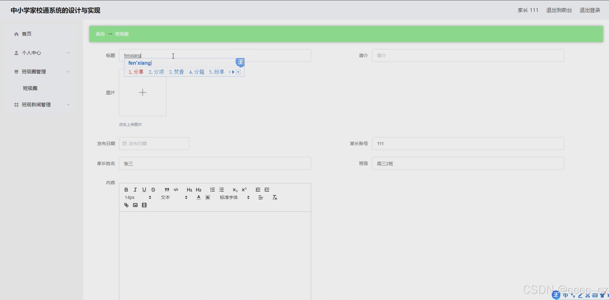Insert image in rich text editor
The image size is (609, 300).
coord(135,205)
